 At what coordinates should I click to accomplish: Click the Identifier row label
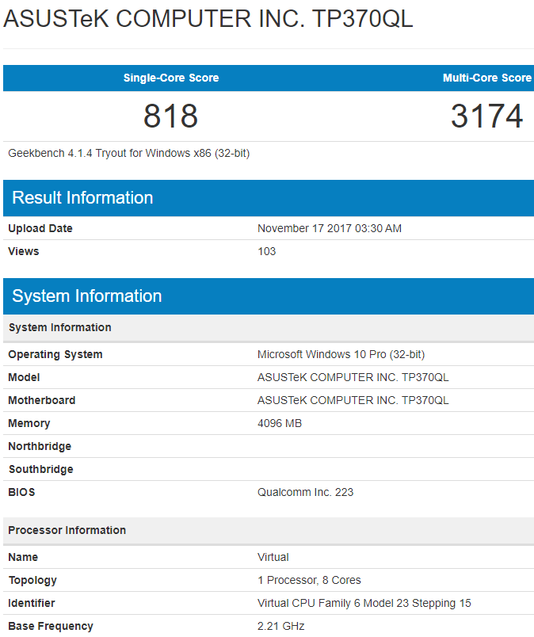pyautogui.click(x=32, y=603)
